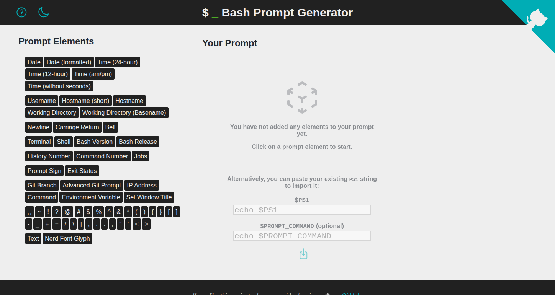Image resolution: width=555 pixels, height=295 pixels.
Task: Open the help question mark icon
Action: click(x=21, y=12)
